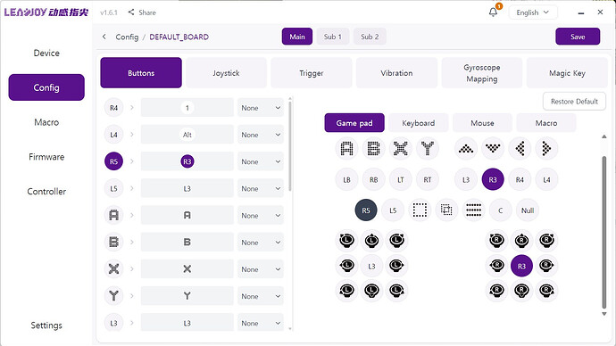Click the palette panel scroll-down arrow
Viewport: 616px width, 346px height.
(x=604, y=314)
